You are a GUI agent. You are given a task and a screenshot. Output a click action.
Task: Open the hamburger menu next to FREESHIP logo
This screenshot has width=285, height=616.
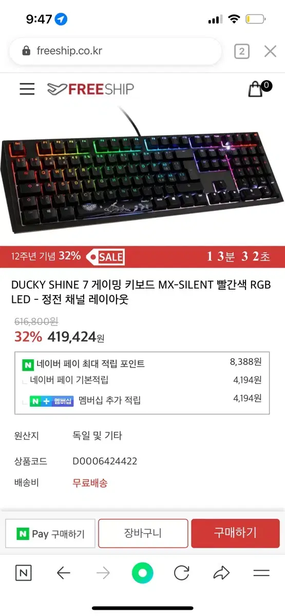click(x=27, y=89)
